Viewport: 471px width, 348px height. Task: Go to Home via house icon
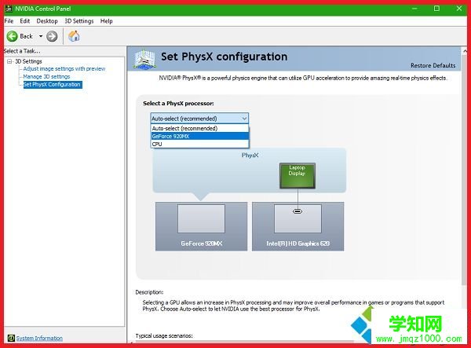click(x=74, y=36)
